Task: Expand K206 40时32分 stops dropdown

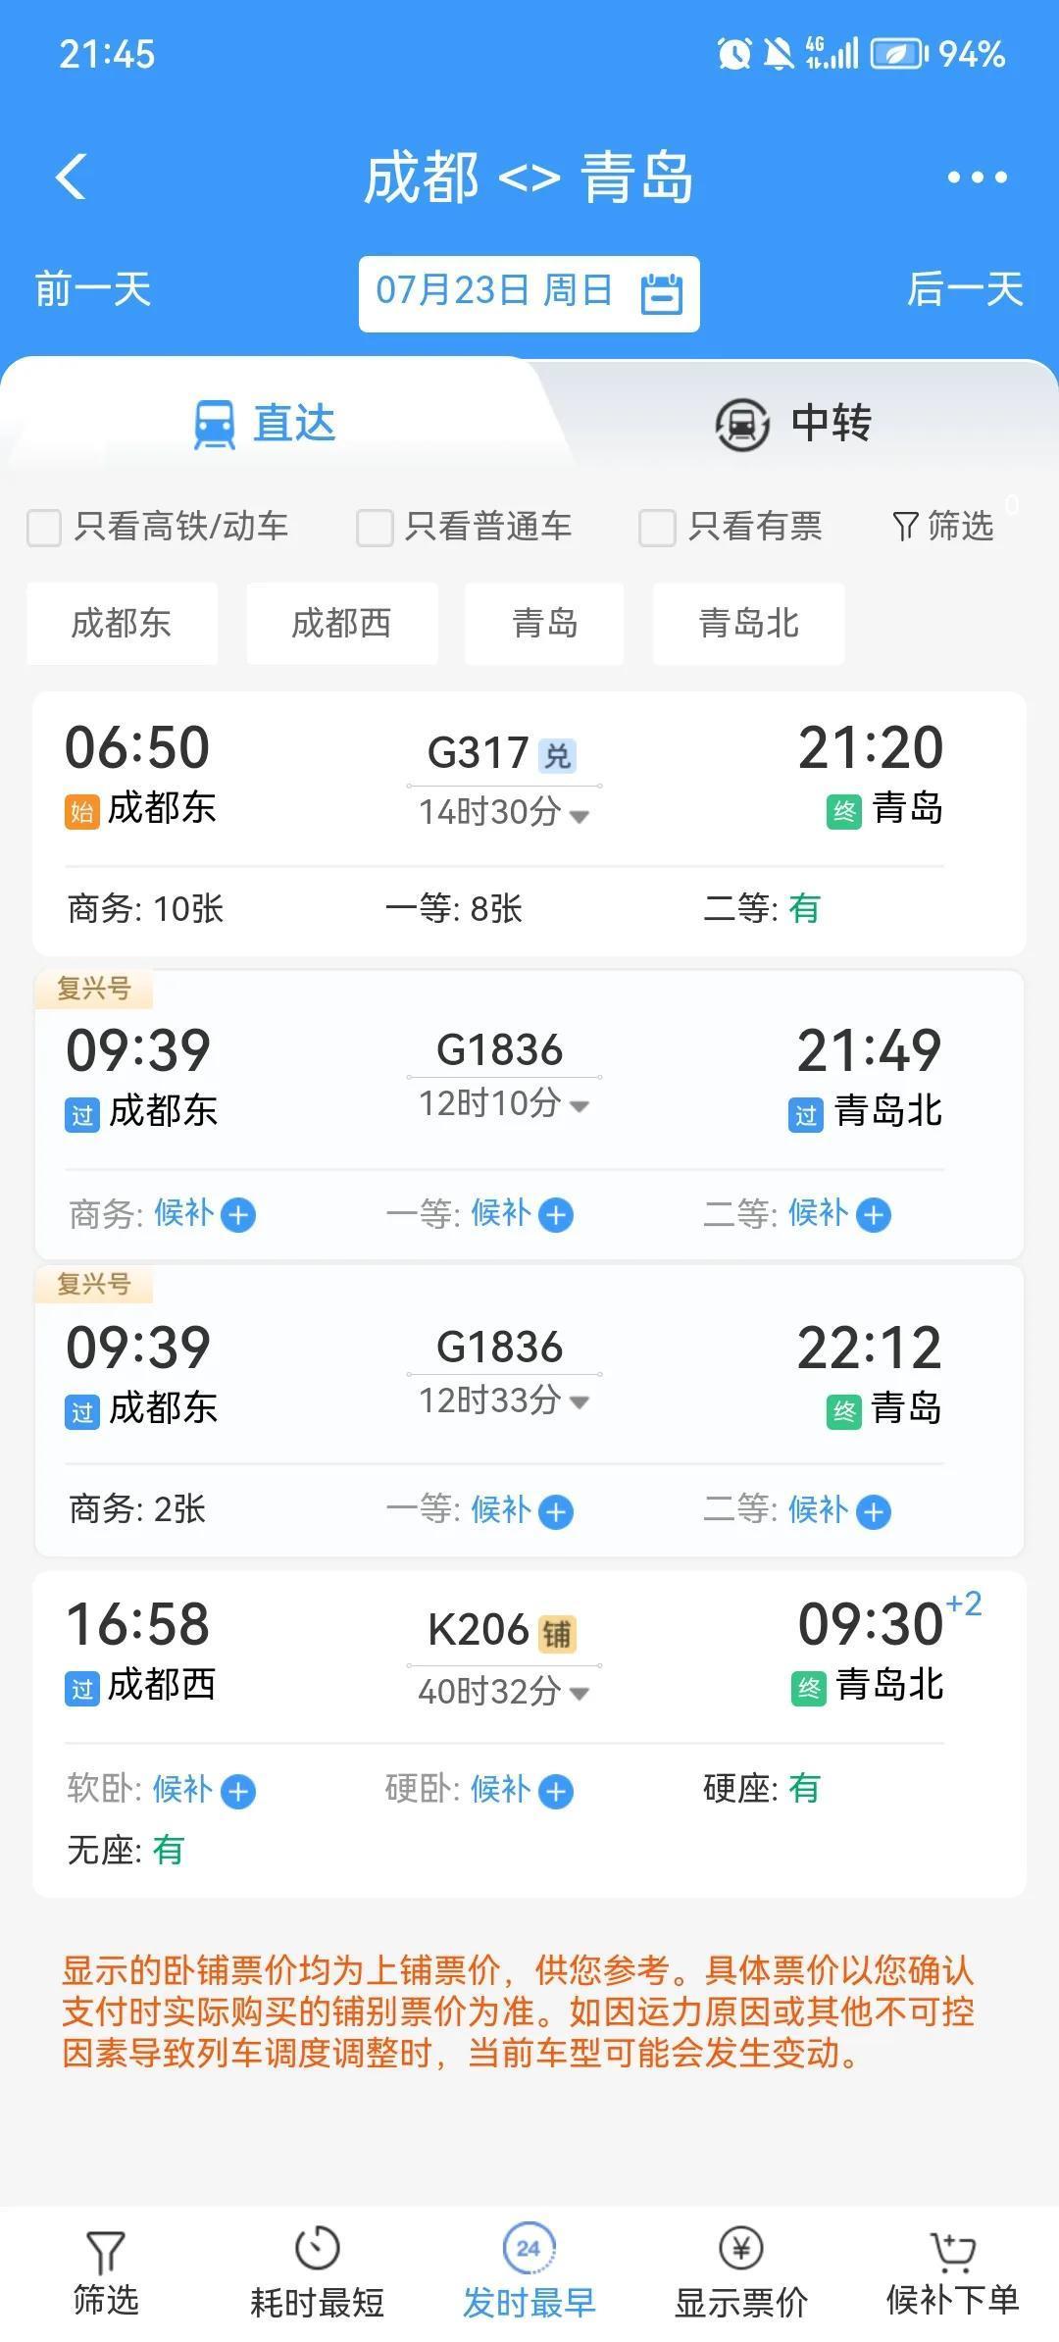Action: [580, 1694]
